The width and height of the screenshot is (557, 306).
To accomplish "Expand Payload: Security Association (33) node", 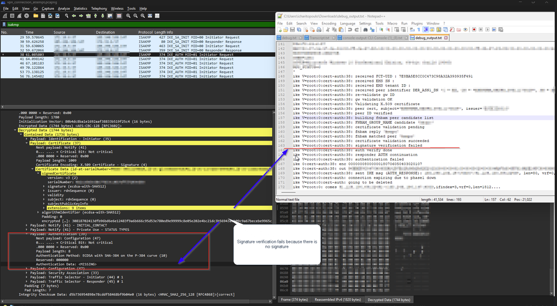I will click(26, 273).
